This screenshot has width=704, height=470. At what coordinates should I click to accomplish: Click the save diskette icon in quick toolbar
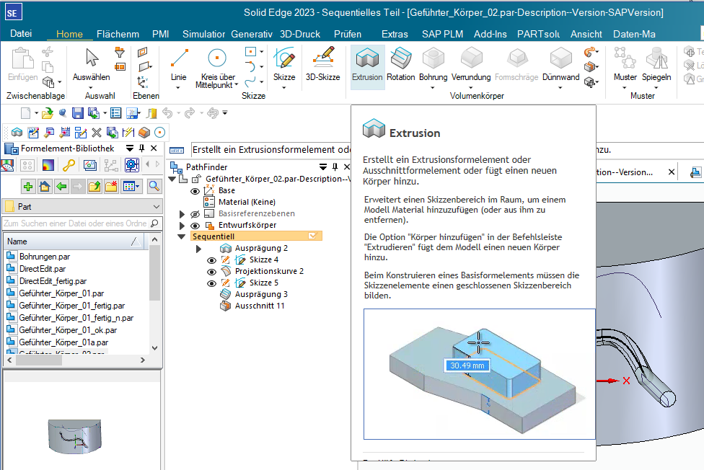tap(77, 113)
